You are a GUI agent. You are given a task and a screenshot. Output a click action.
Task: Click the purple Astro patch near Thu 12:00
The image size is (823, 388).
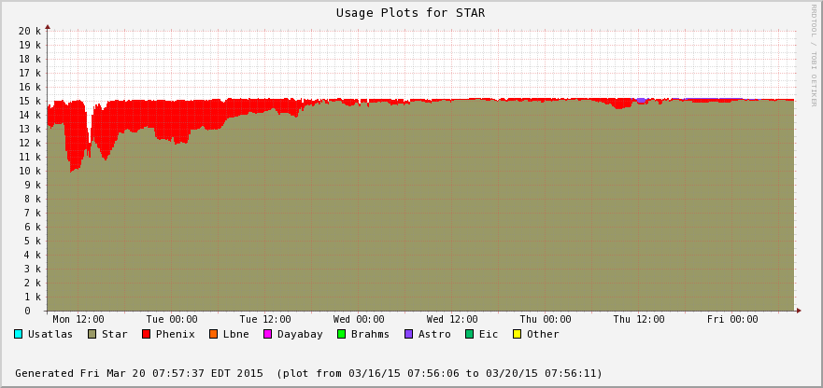(641, 100)
